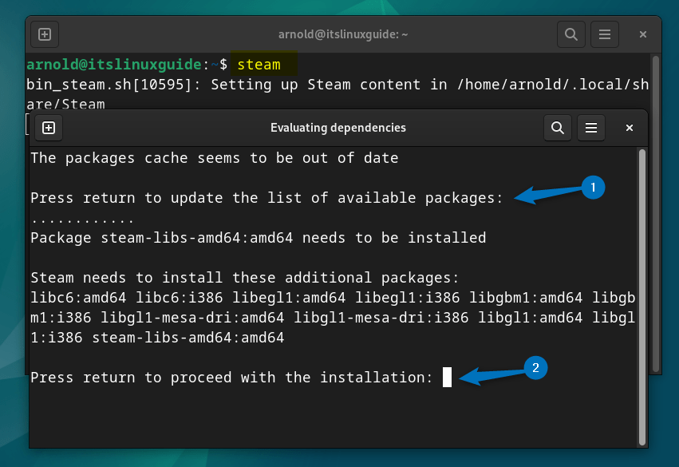Click the blue number 2 marker
This screenshot has height=467, width=679.
point(535,367)
